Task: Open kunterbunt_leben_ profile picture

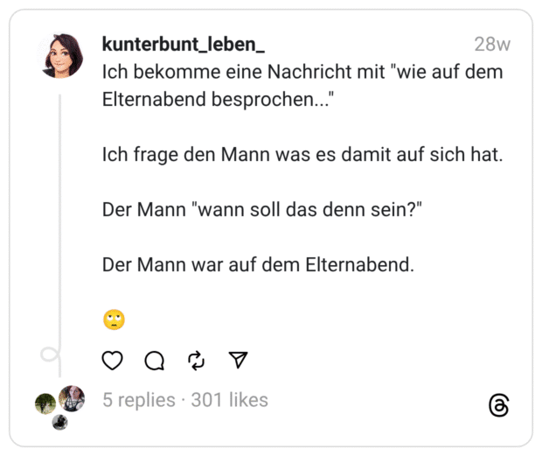Action: (60, 56)
